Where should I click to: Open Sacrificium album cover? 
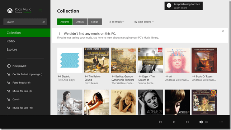tap(70, 102)
